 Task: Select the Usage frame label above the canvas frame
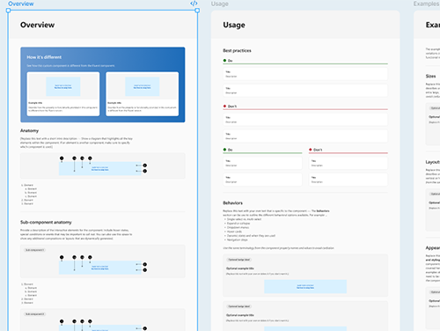point(220,4)
